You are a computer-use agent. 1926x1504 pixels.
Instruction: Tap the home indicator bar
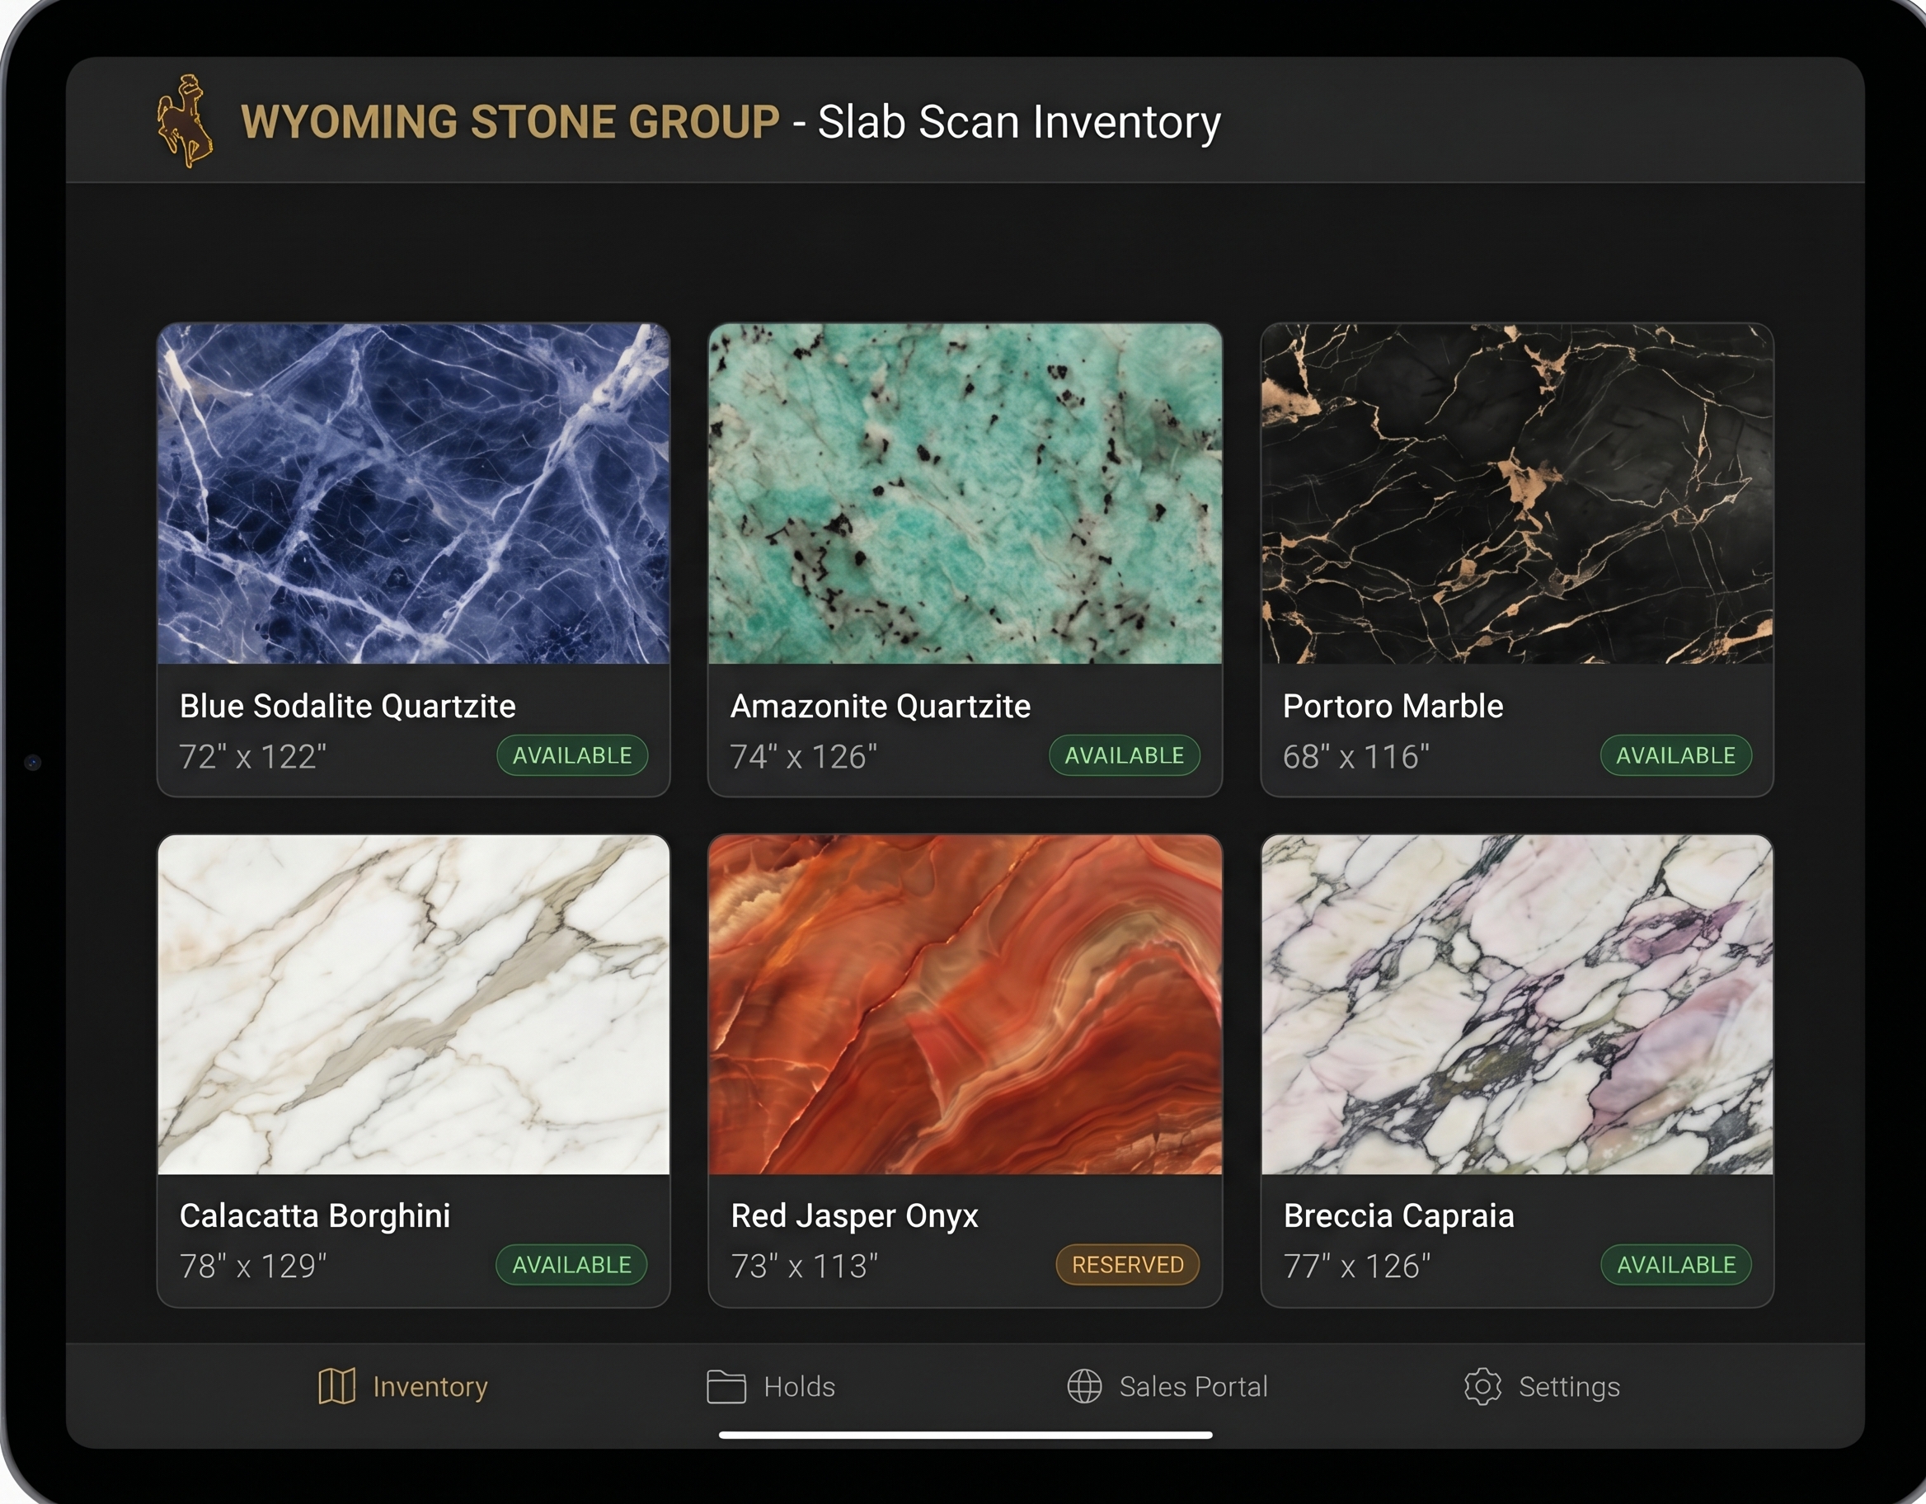[x=965, y=1436]
